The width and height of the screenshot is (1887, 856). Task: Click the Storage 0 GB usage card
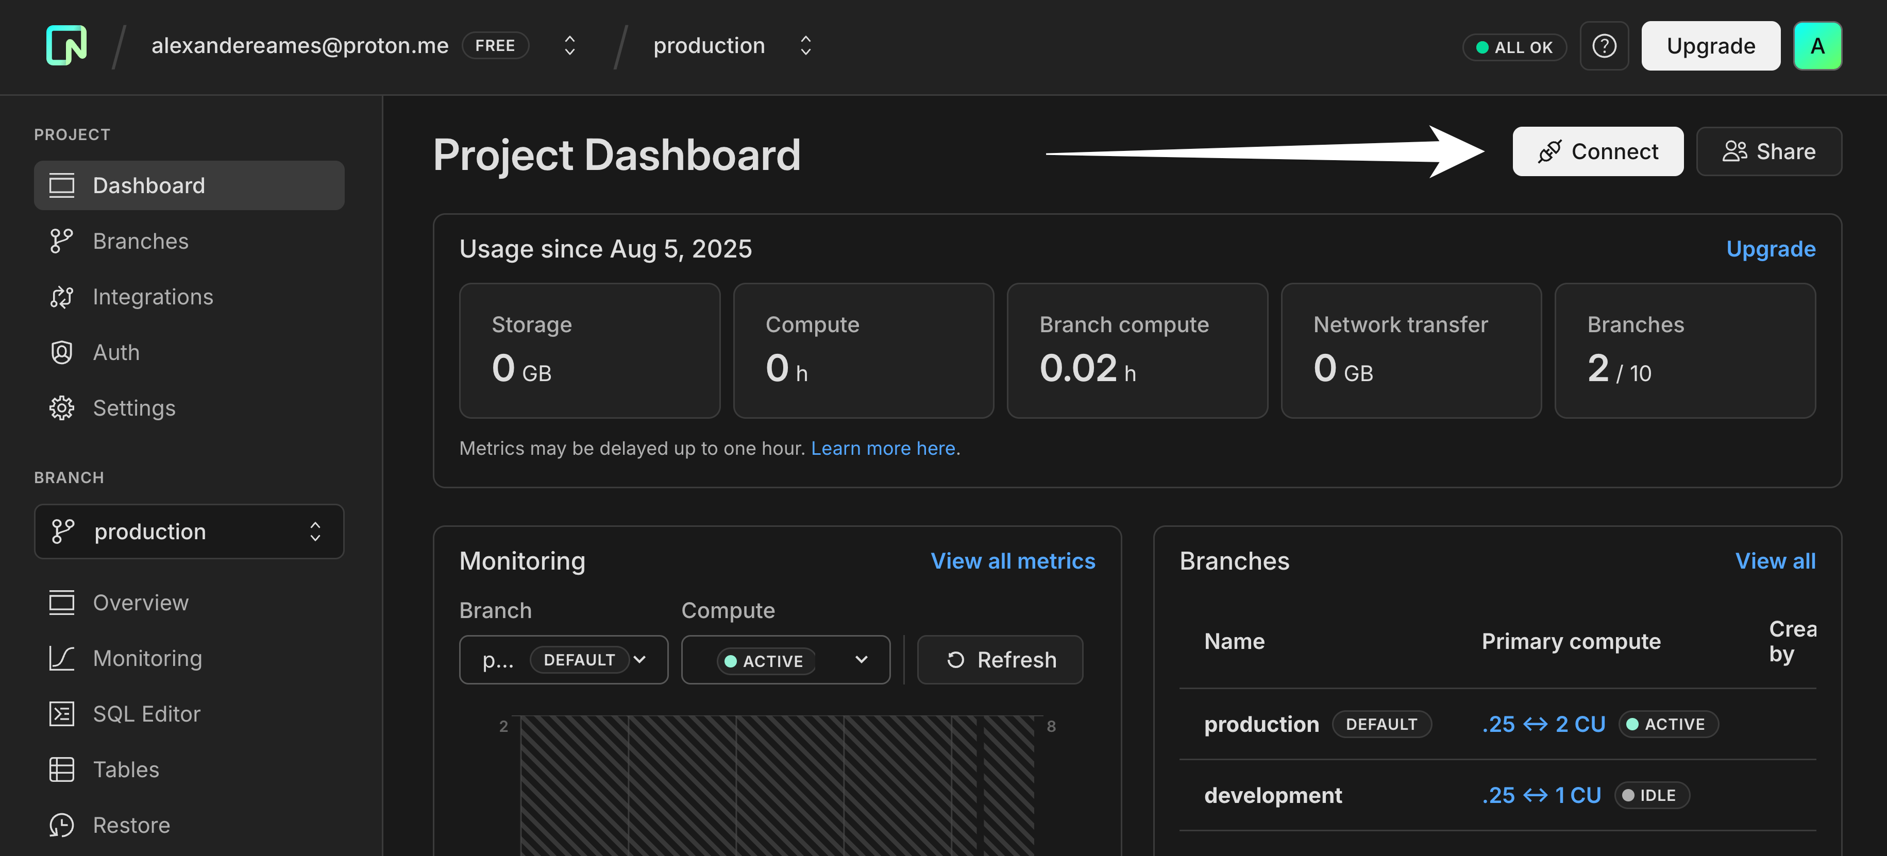[589, 351]
